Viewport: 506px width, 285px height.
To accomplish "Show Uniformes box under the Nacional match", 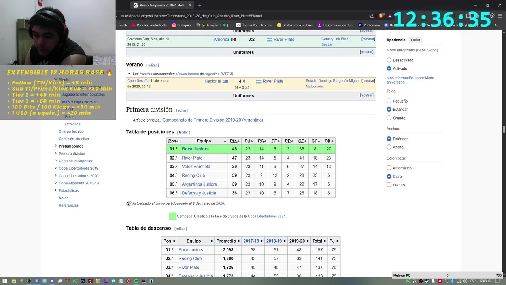I will click(366, 95).
